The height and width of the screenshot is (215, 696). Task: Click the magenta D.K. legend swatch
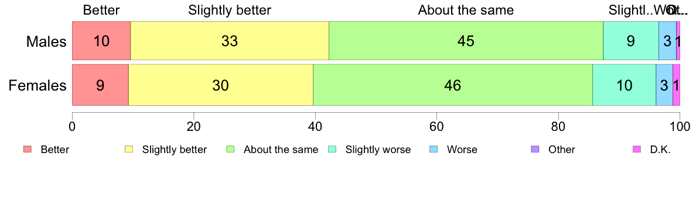[x=637, y=150]
